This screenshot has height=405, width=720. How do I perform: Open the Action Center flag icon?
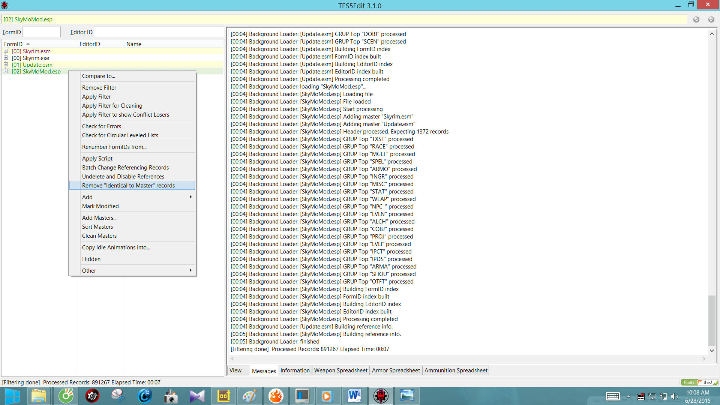[x=641, y=396]
